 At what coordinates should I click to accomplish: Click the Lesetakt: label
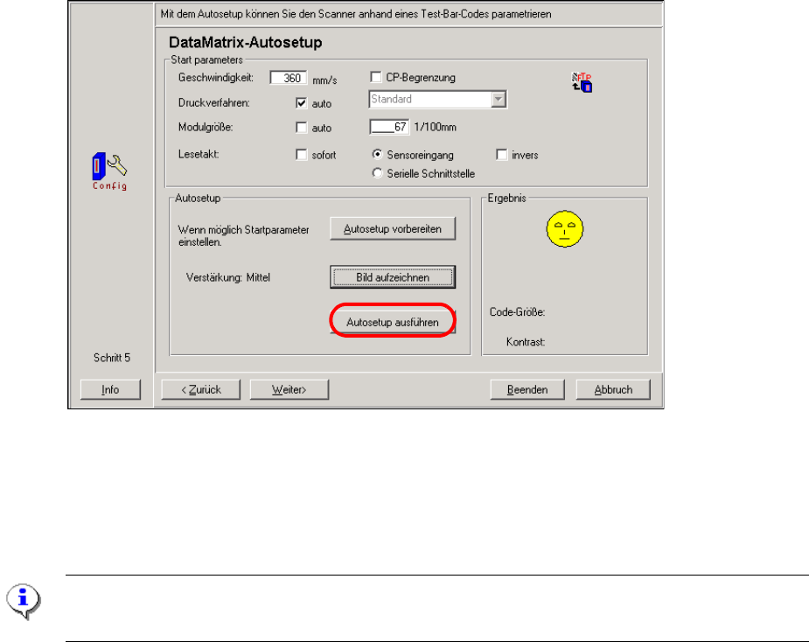point(199,154)
